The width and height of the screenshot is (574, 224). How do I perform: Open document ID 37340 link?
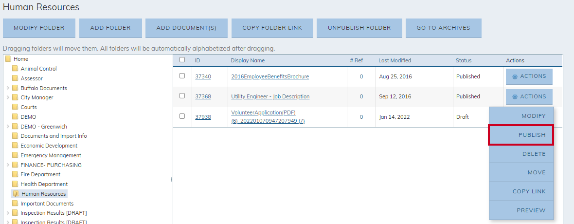tap(203, 76)
